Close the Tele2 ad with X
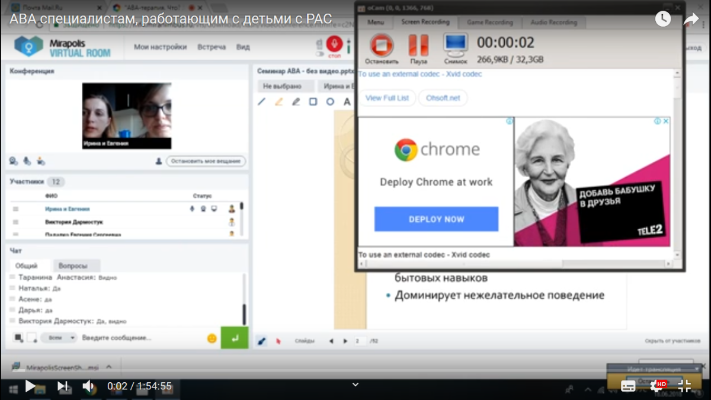711x400 pixels. pyautogui.click(x=666, y=121)
